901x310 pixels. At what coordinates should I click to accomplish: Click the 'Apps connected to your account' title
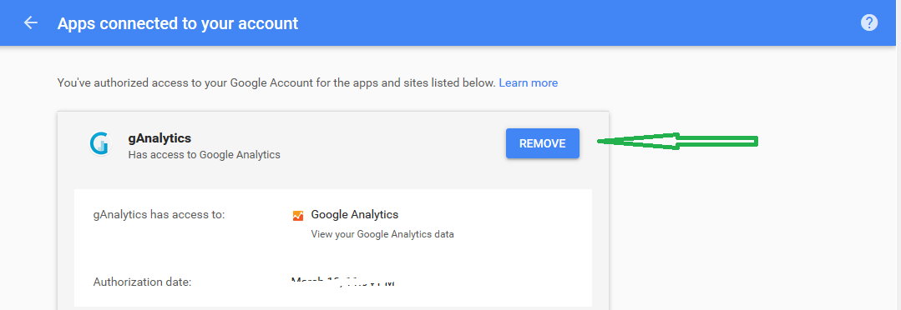click(x=178, y=23)
